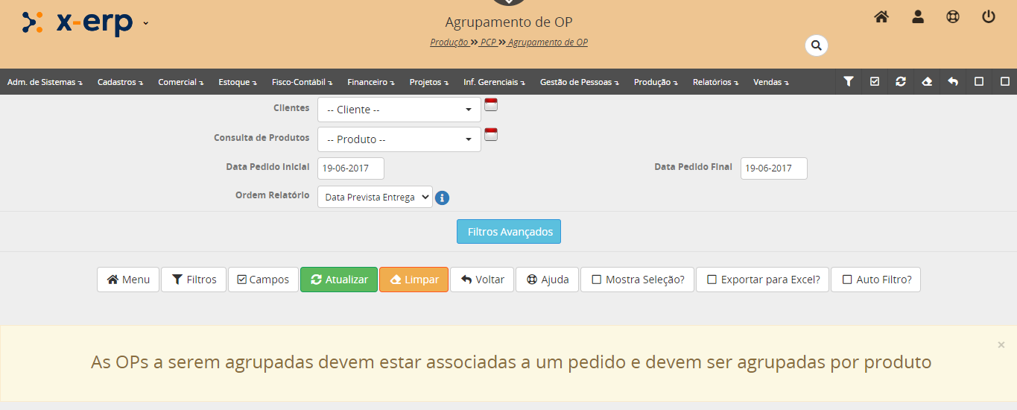Click the home icon in header

881,16
